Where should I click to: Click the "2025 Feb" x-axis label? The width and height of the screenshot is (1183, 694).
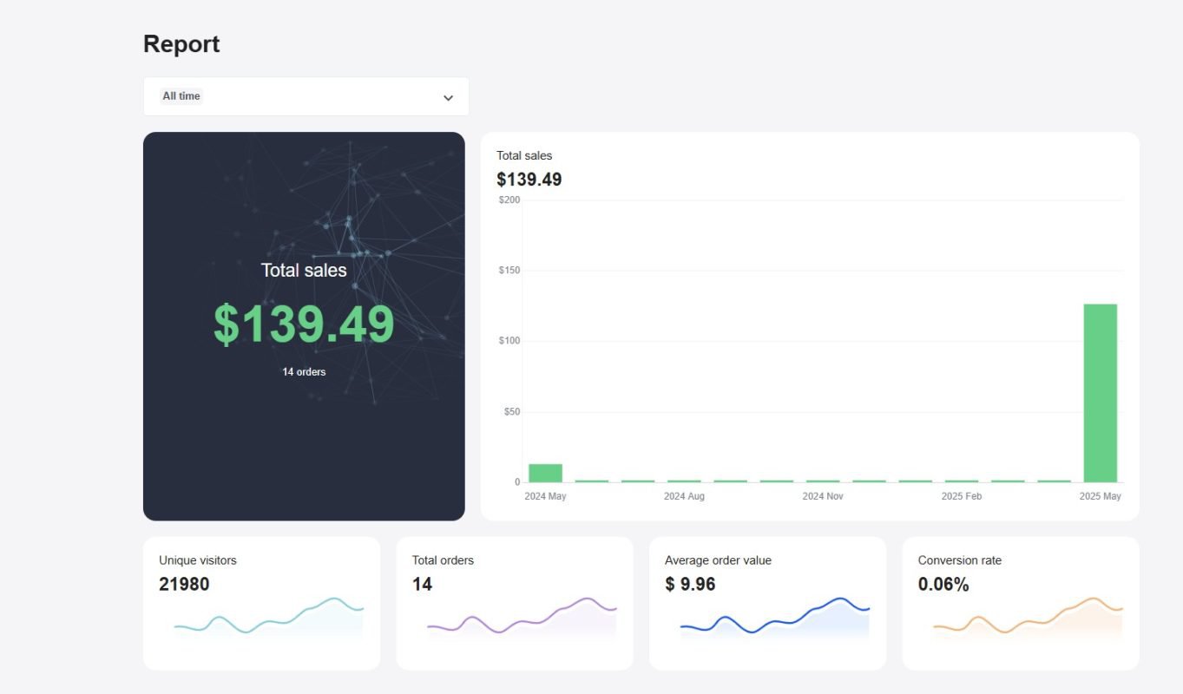click(x=961, y=496)
